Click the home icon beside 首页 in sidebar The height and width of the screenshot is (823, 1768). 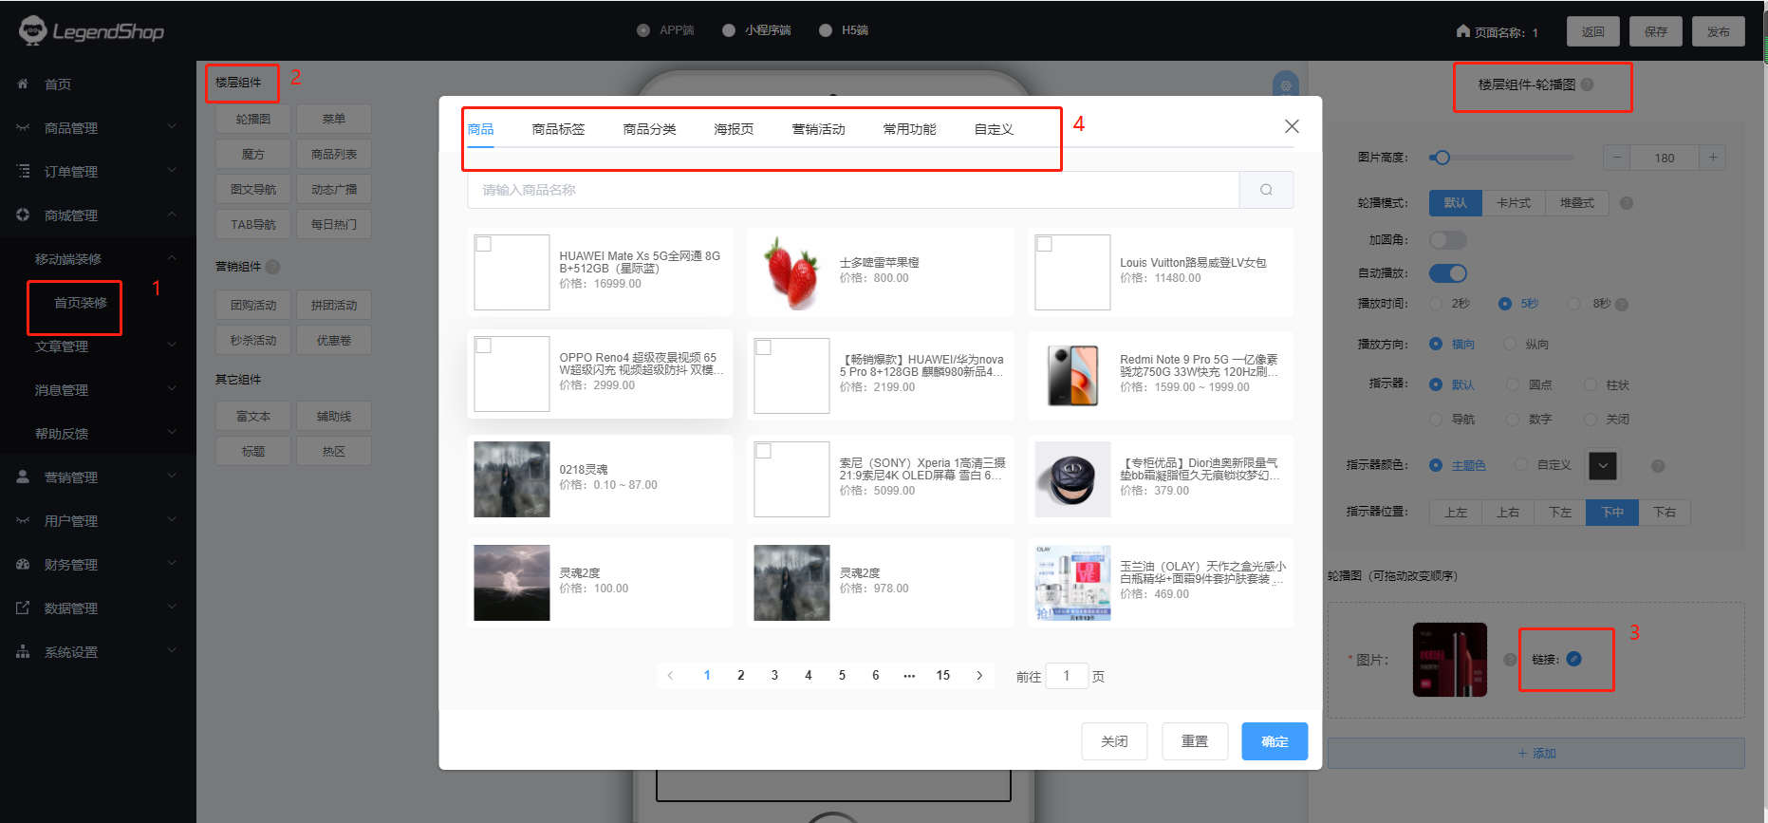click(x=23, y=84)
